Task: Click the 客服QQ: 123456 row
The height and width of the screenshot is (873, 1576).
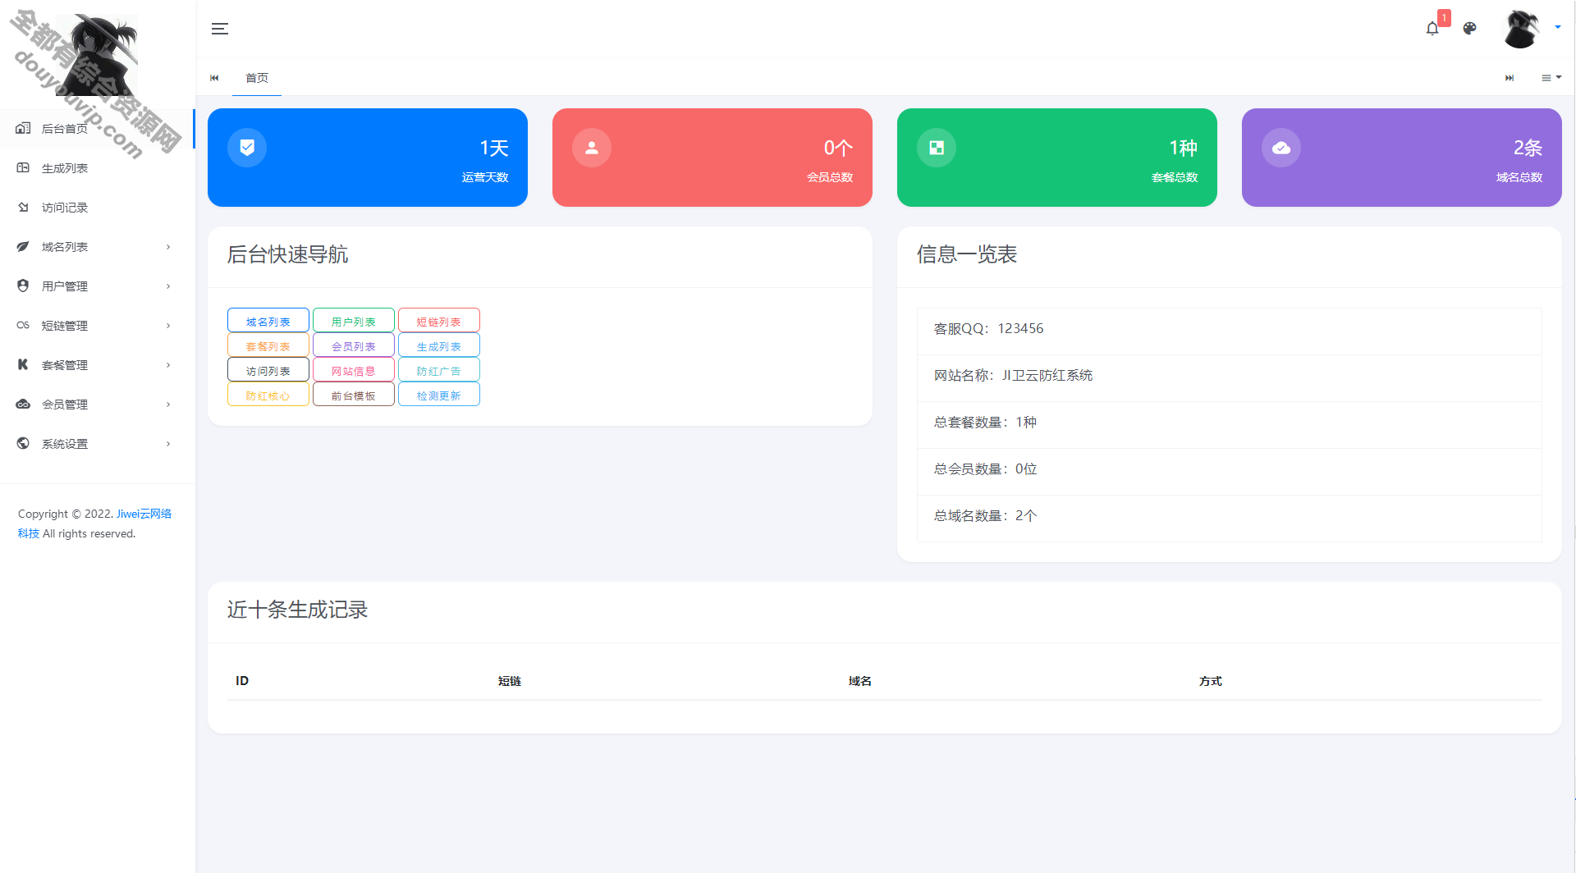Action: [1229, 331]
